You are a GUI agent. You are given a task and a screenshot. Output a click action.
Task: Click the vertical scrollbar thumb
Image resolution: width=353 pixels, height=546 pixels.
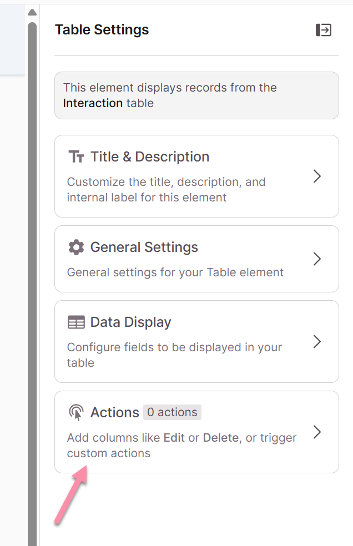point(32,284)
